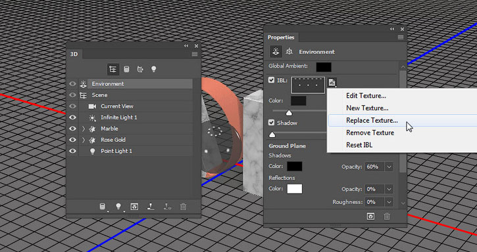
Task: Filter 3D panel by materials
Action: tap(140, 69)
